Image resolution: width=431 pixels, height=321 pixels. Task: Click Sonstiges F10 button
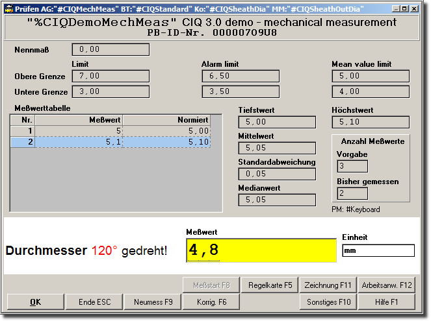coord(328,302)
